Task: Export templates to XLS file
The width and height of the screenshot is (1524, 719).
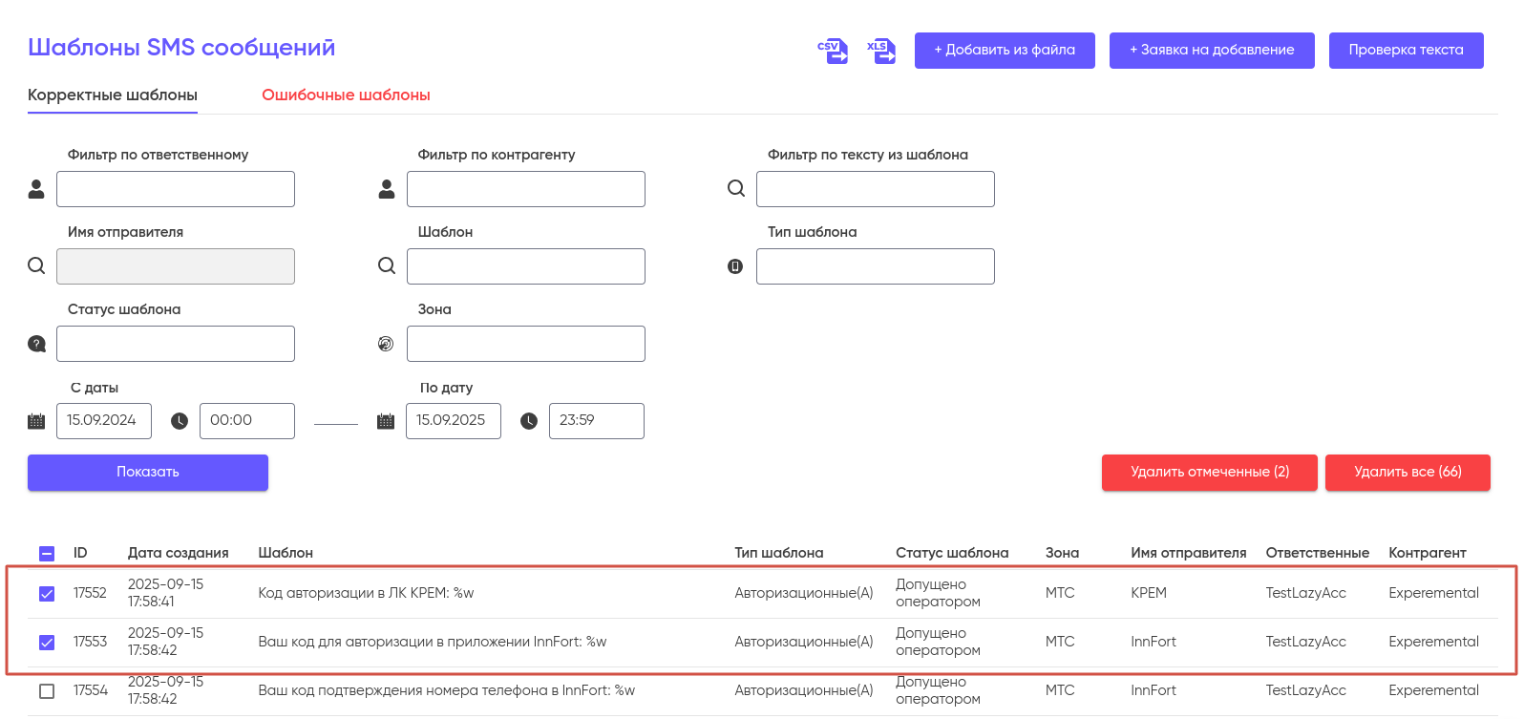Action: (x=880, y=51)
